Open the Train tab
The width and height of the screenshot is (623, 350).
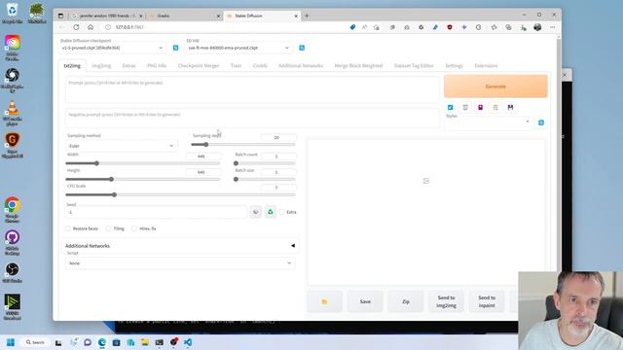[236, 66]
